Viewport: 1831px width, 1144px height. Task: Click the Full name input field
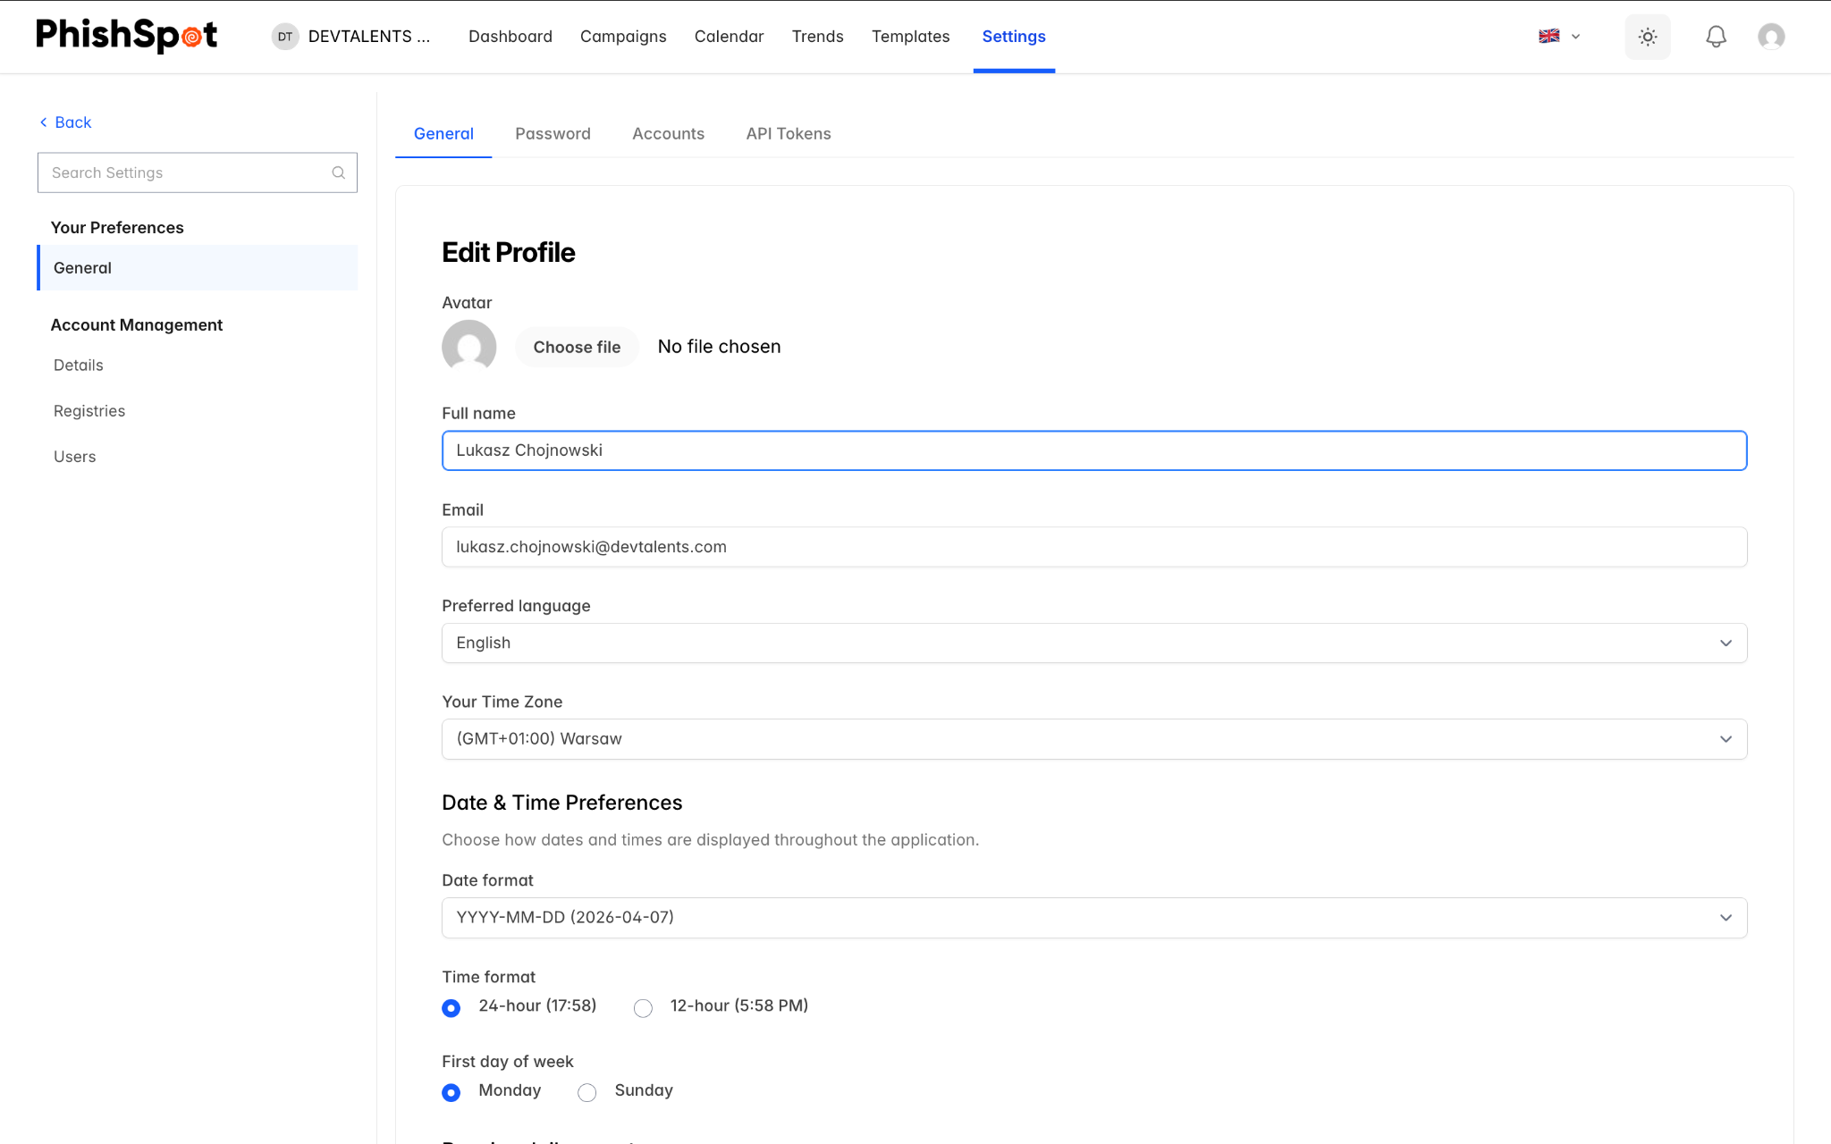point(1094,450)
